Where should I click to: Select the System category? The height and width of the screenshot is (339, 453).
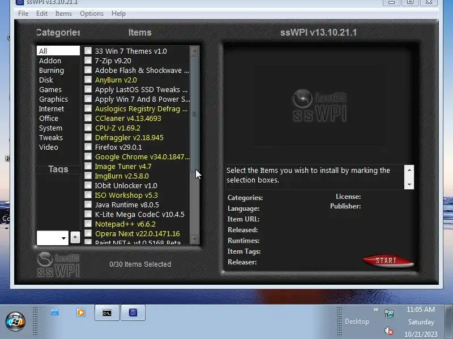[x=58, y=128]
